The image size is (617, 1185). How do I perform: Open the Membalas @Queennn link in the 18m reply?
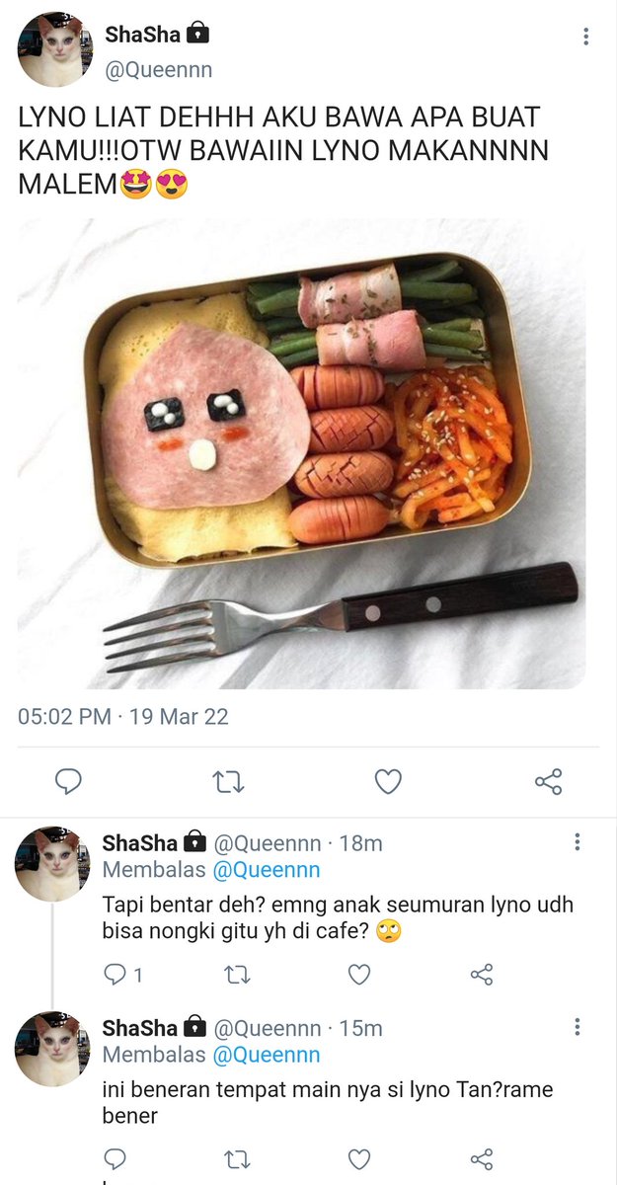[x=211, y=870]
